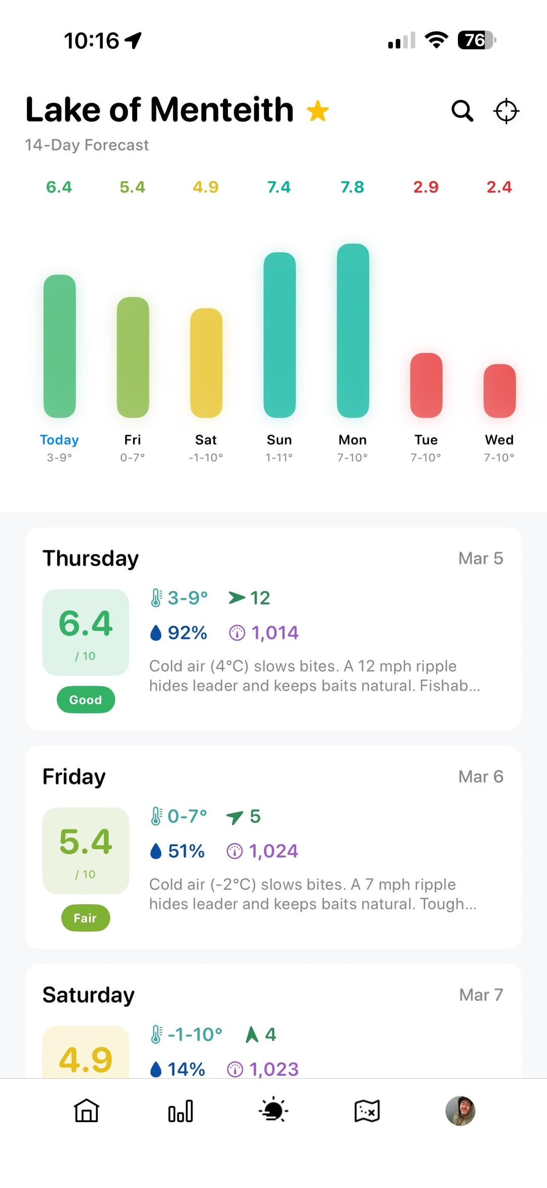Expand the truncated Friday forecast description
This screenshot has height=1188, width=547.
tap(312, 894)
